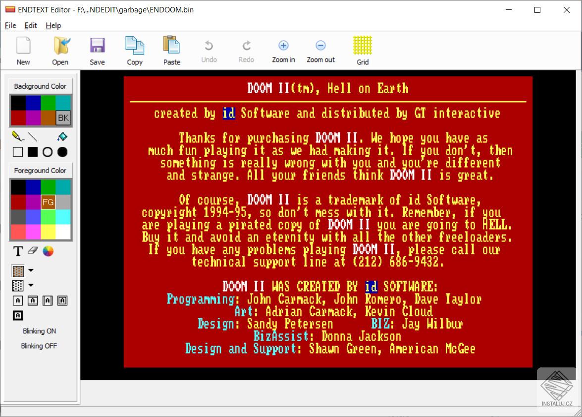The height and width of the screenshot is (417, 582).
Task: Pick the gray BK background swatch
Action: [x=63, y=118]
